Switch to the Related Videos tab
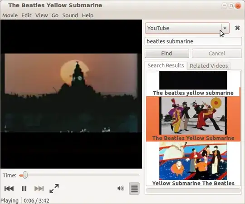The width and height of the screenshot is (245, 204). [x=209, y=66]
